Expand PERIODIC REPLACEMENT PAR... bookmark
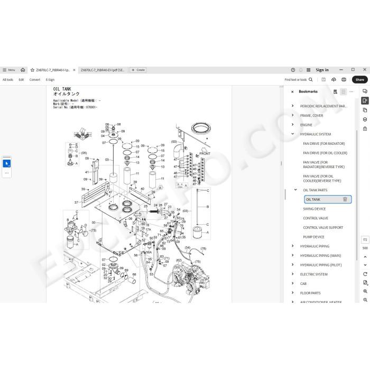 (x=293, y=106)
